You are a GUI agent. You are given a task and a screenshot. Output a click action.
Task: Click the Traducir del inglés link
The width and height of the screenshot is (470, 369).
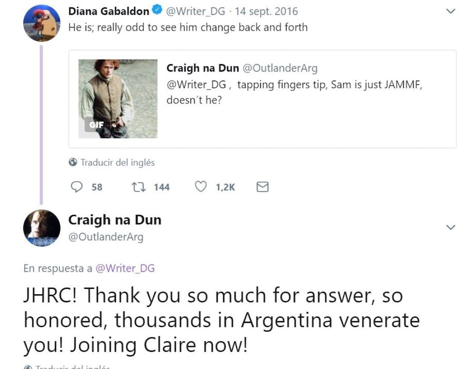[x=117, y=162]
